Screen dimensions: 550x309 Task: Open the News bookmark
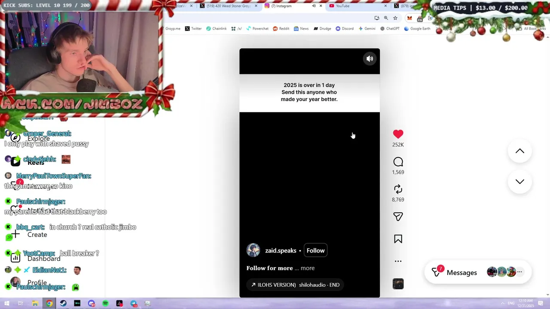301,29
